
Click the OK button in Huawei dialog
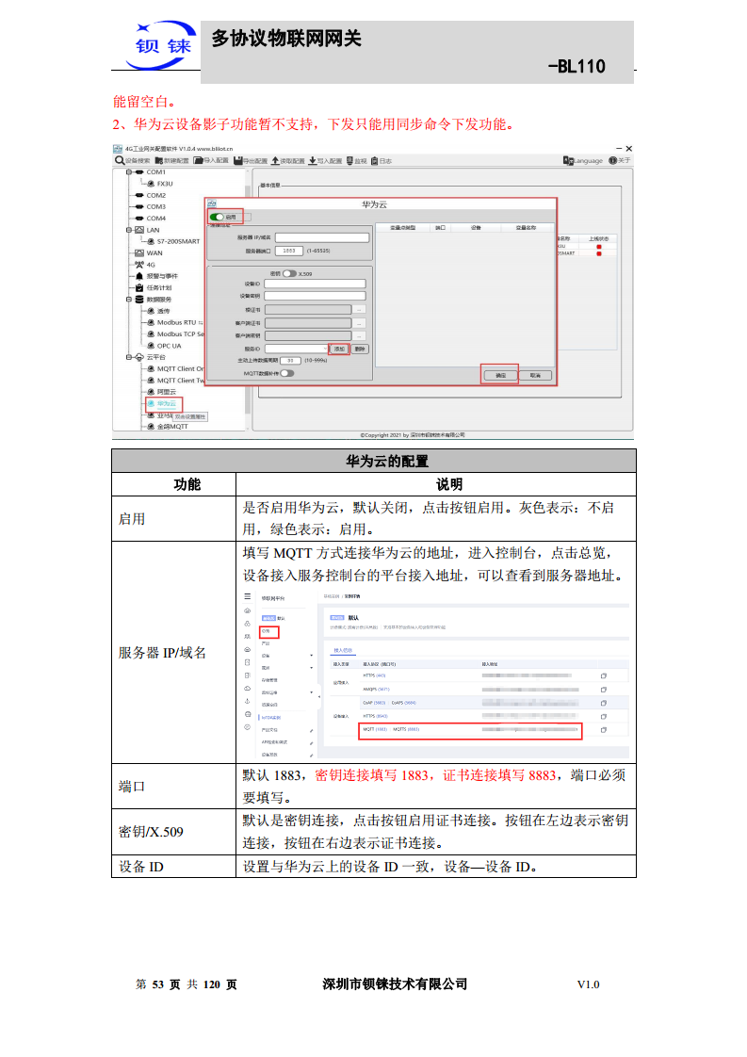pos(499,376)
